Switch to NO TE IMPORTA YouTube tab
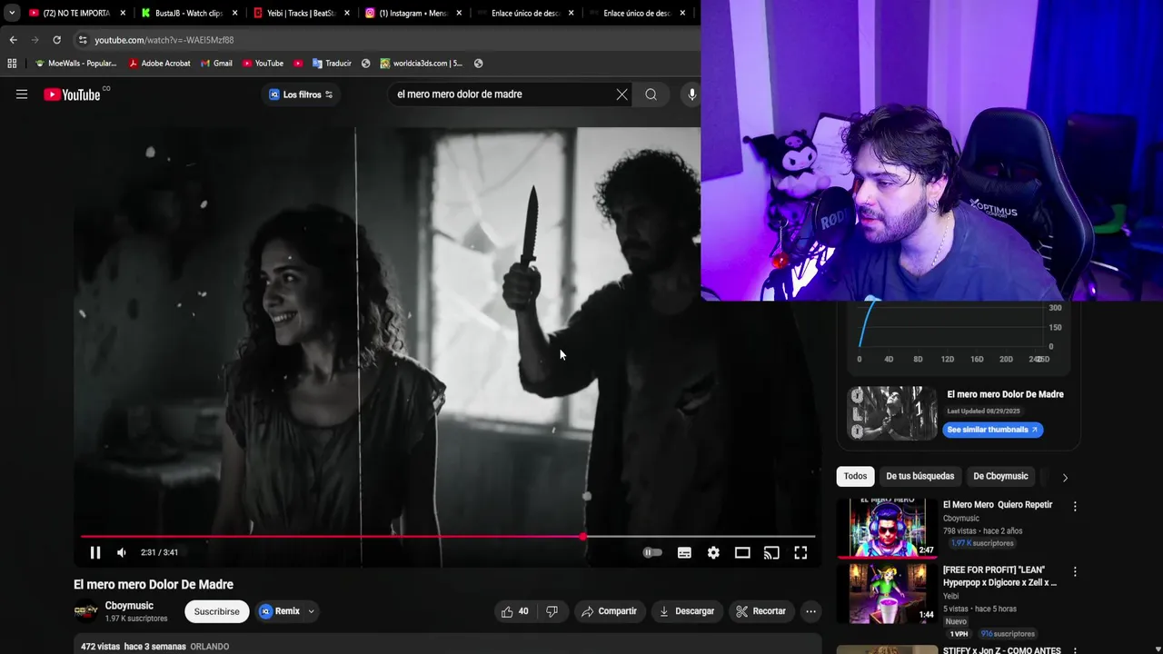 click(x=77, y=13)
